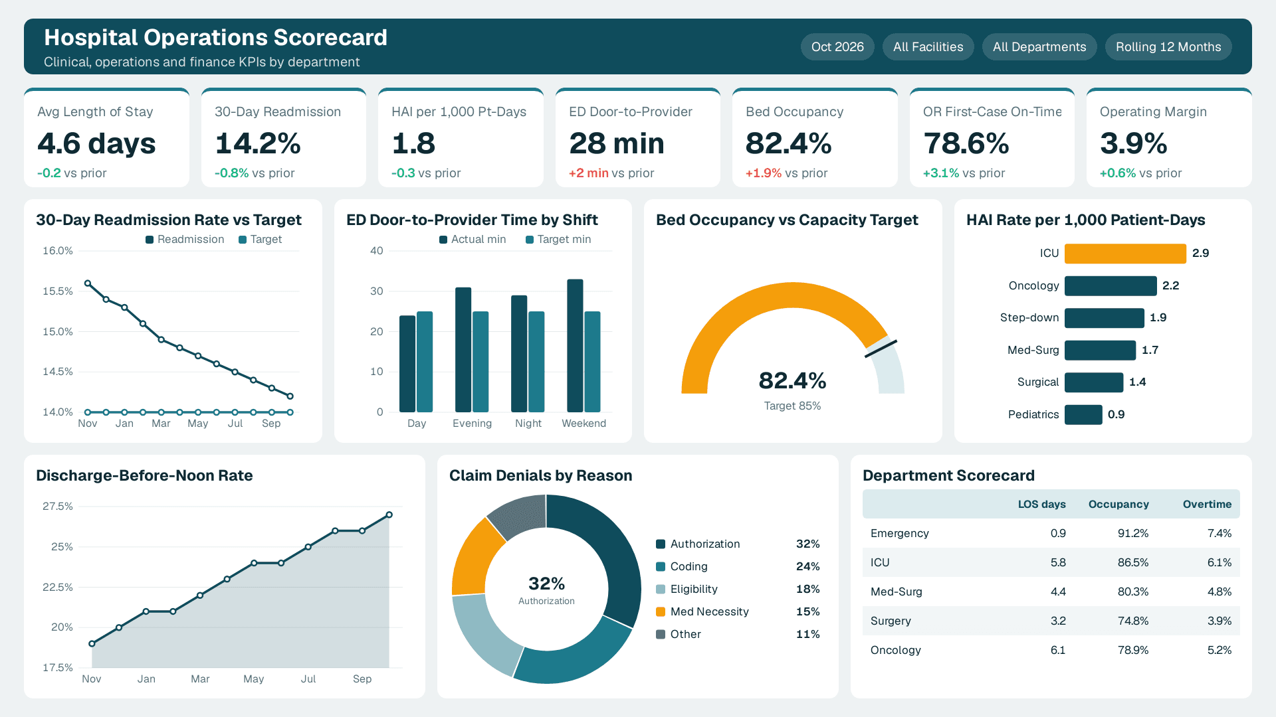Screen dimensions: 1276x717
Task: Click the Authorization legend color swatch
Action: coord(661,544)
